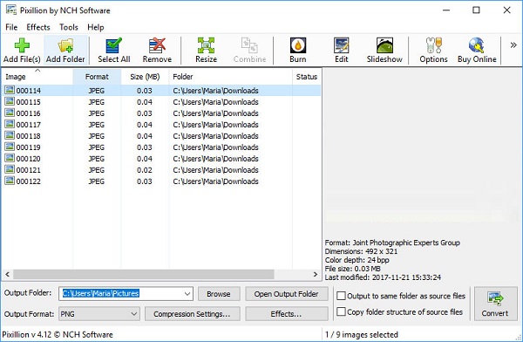Sort by the Format column header
This screenshot has width=523, height=342.
(97, 77)
